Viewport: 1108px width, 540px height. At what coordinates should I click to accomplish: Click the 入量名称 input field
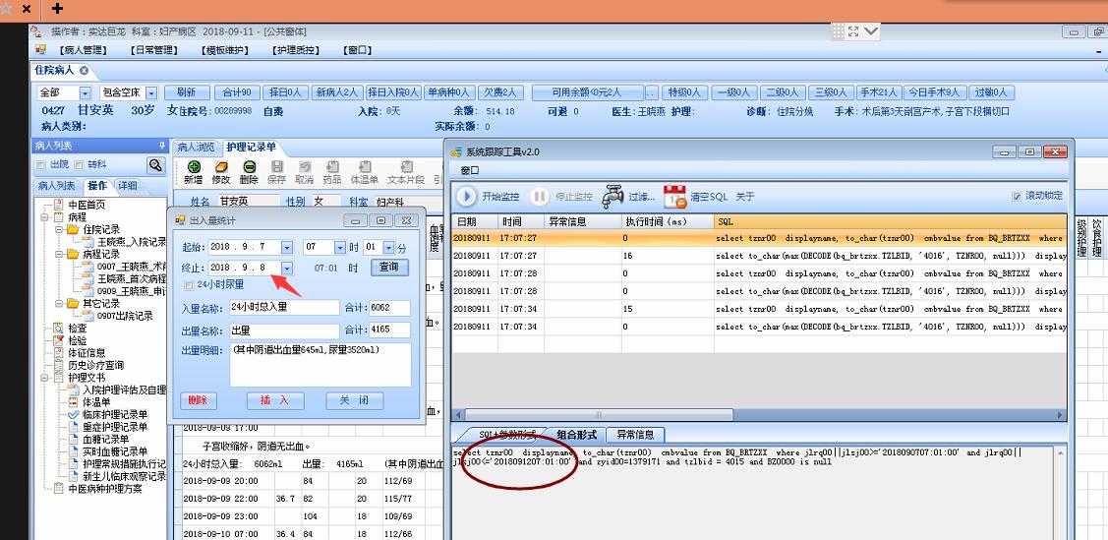[x=285, y=308]
